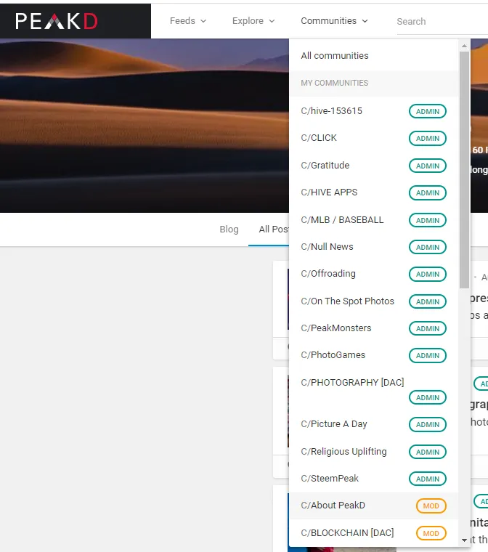Screen dimensions: 488x552
Task: Open the Explore dropdown menu
Action: (x=253, y=21)
